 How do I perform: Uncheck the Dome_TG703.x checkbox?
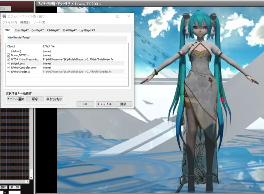coord(8,55)
